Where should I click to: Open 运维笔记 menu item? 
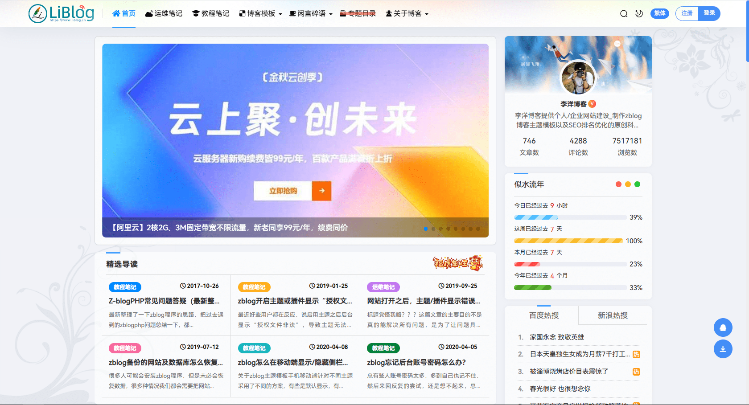[x=164, y=13]
